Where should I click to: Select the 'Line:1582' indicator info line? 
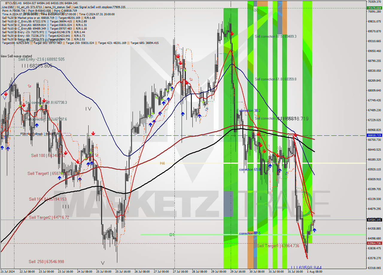(x=64, y=7)
